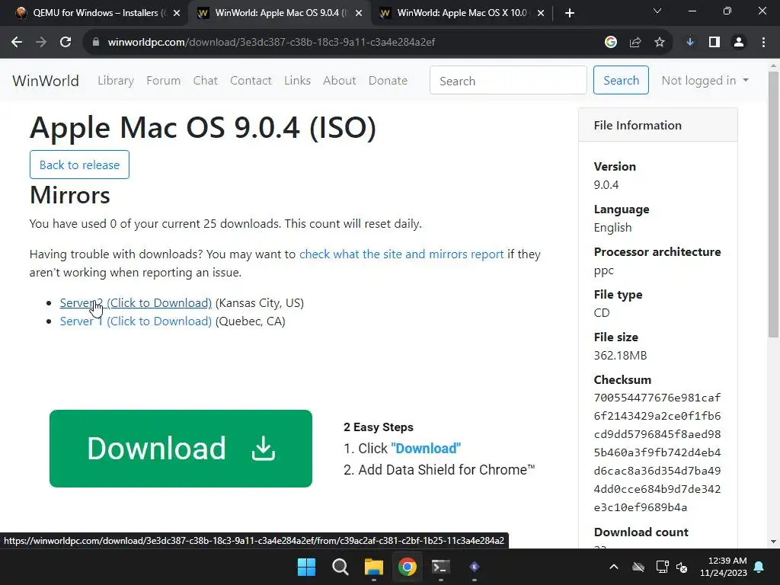Click the File size value 362.18MB
This screenshot has width=780, height=585.
click(x=620, y=356)
